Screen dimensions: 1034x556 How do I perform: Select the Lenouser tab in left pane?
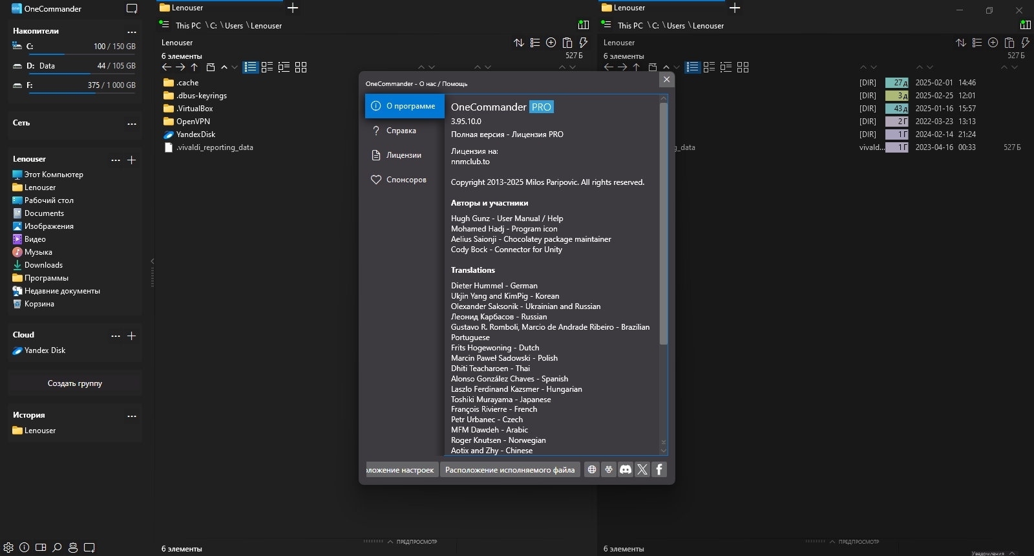pyautogui.click(x=220, y=8)
